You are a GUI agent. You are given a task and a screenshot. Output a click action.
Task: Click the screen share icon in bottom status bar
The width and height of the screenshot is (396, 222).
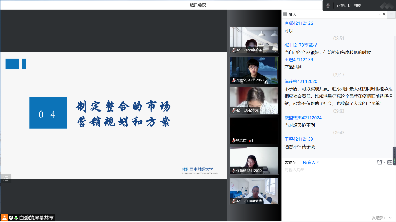(11, 217)
